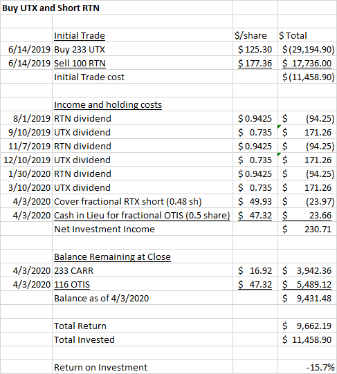Viewport: 337px width, 374px height.
Task: Select $171.26 total in the 9/10/2019 row
Action: pos(307,132)
